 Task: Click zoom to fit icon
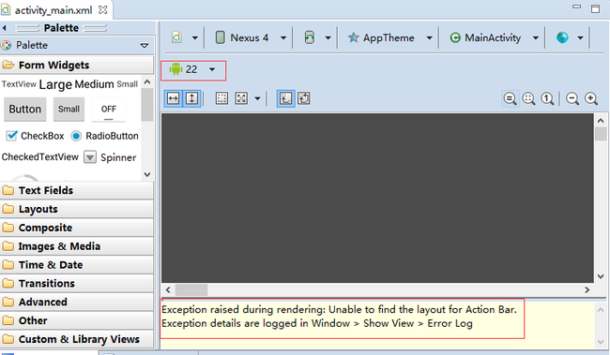528,98
